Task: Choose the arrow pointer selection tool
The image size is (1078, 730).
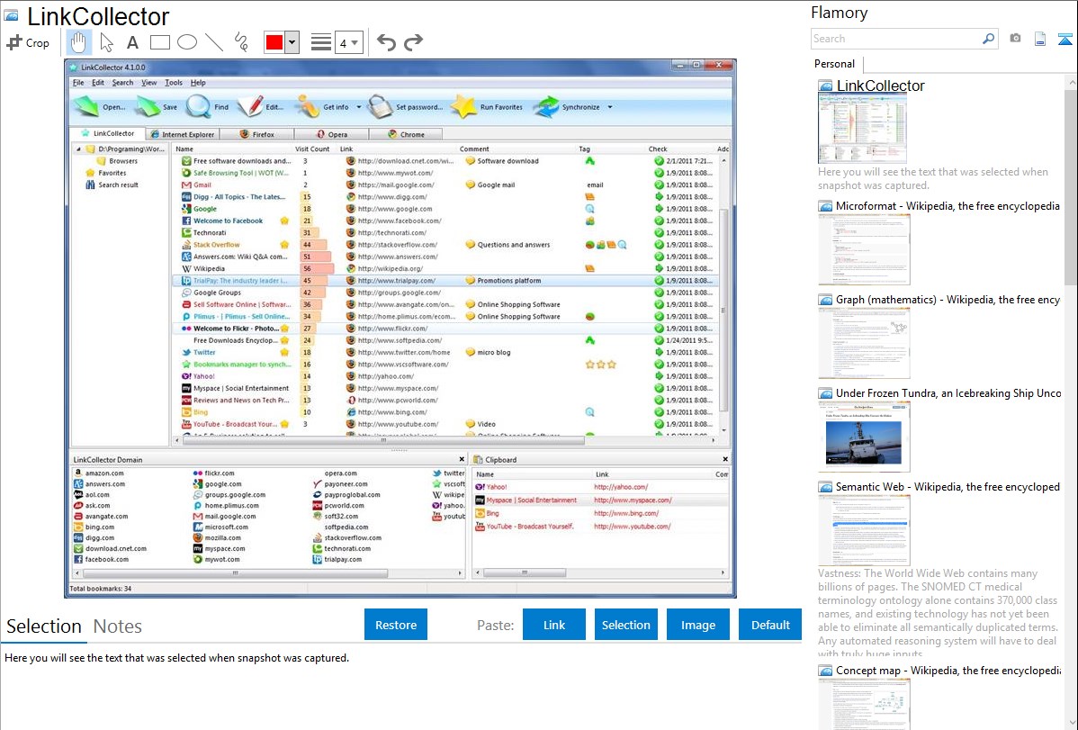Action: pos(106,42)
